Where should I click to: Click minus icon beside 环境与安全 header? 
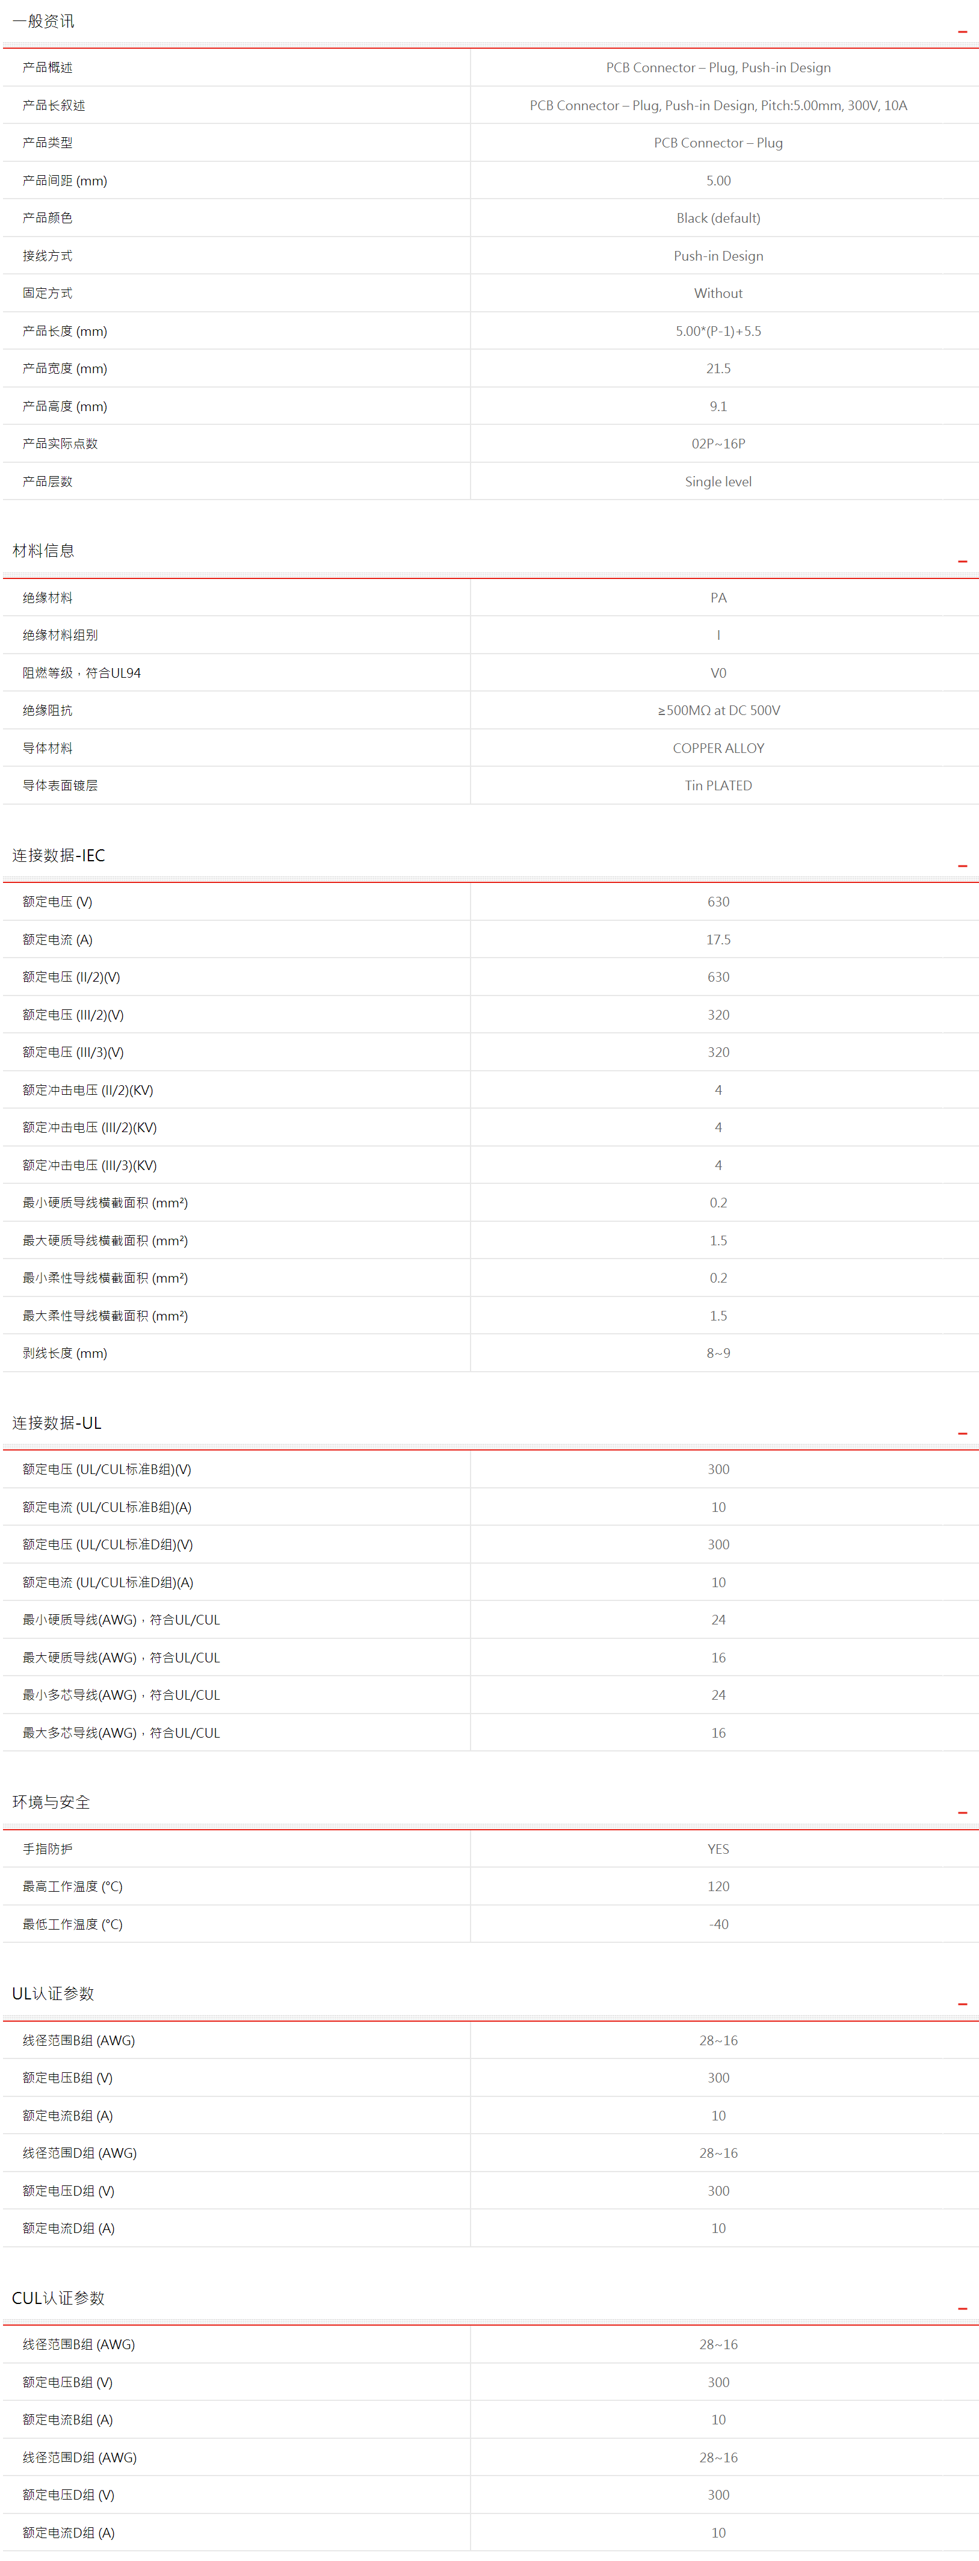(961, 1812)
